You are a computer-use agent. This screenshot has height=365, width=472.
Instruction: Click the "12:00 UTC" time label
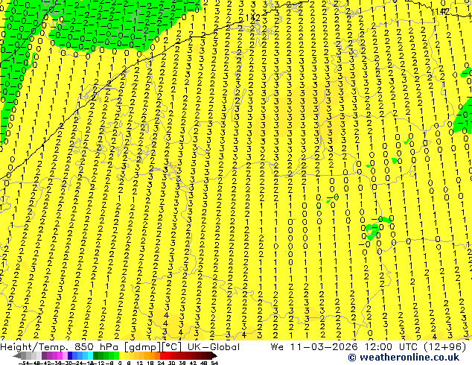(x=393, y=347)
